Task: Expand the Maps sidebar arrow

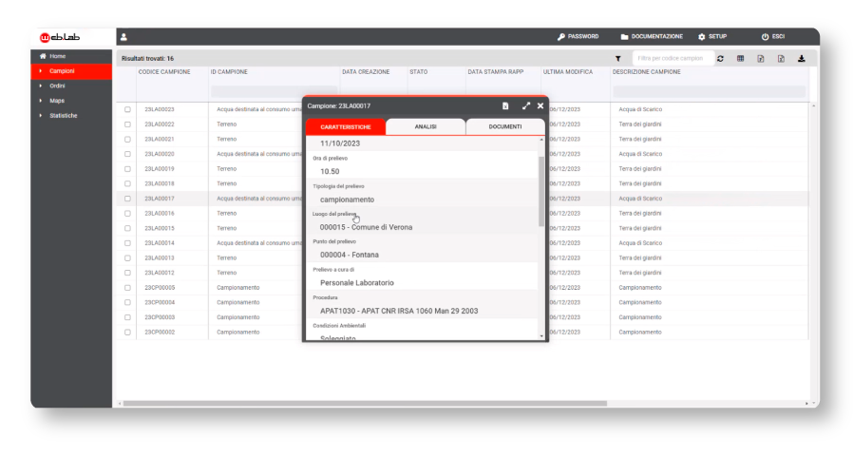Action: 40,101
